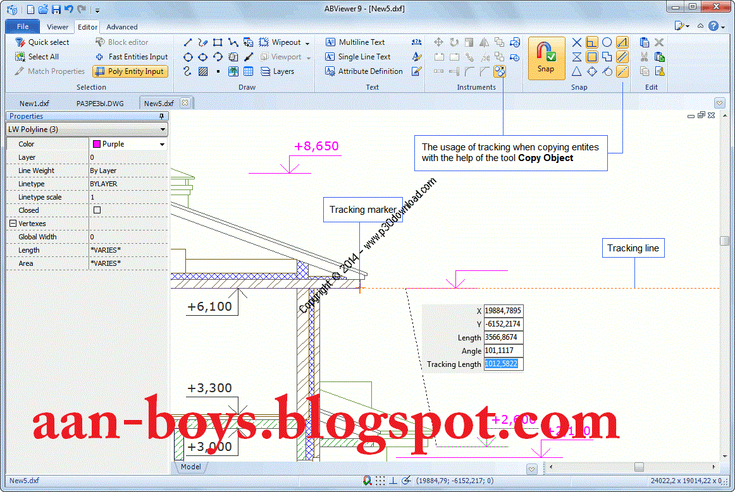Image resolution: width=735 pixels, height=492 pixels.
Task: Open layout tabs list dropdown
Action: [531, 469]
